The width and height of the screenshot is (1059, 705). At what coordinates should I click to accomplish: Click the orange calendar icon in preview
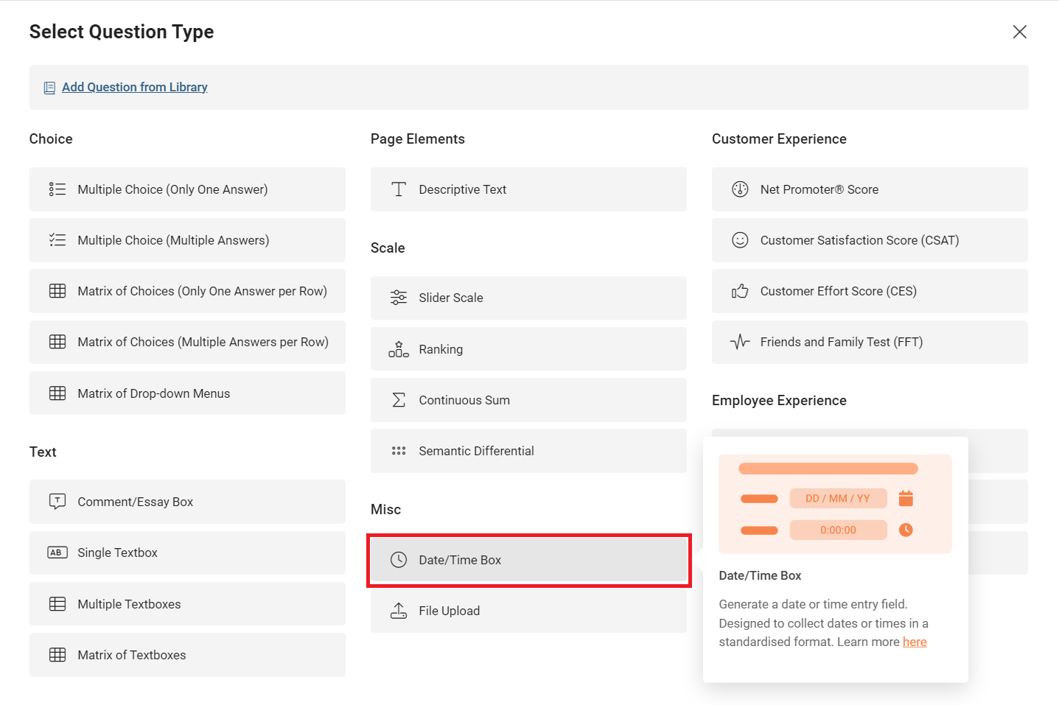[906, 499]
